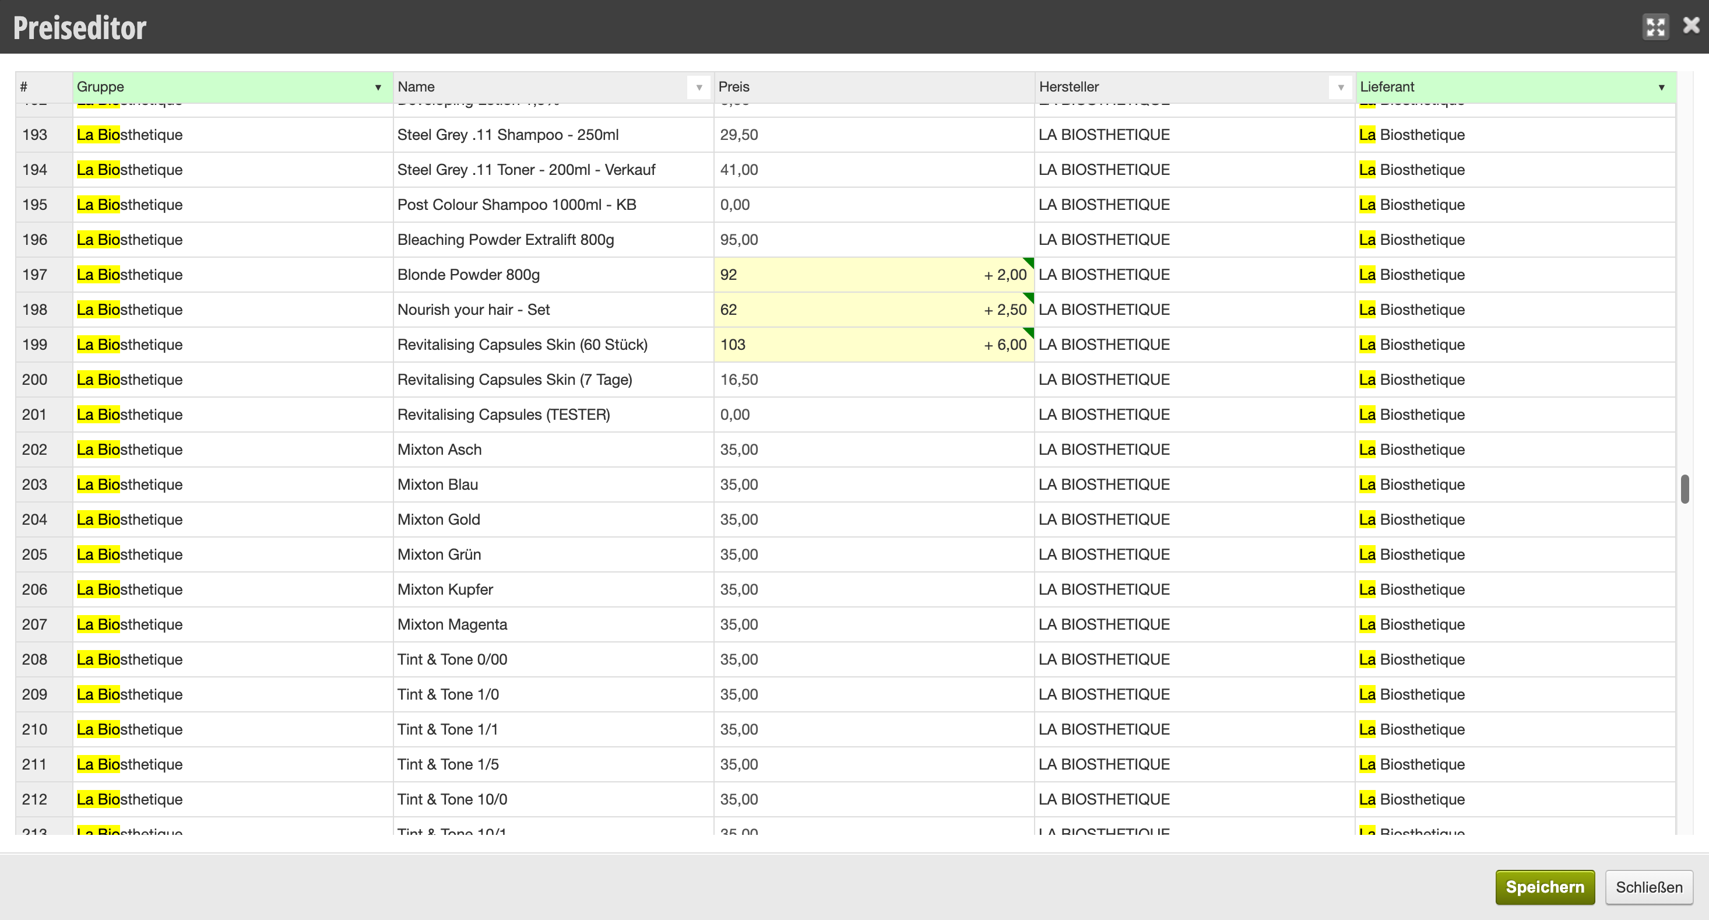Click the 'Mixton Grün' name cell
The width and height of the screenshot is (1709, 920).
(553, 555)
